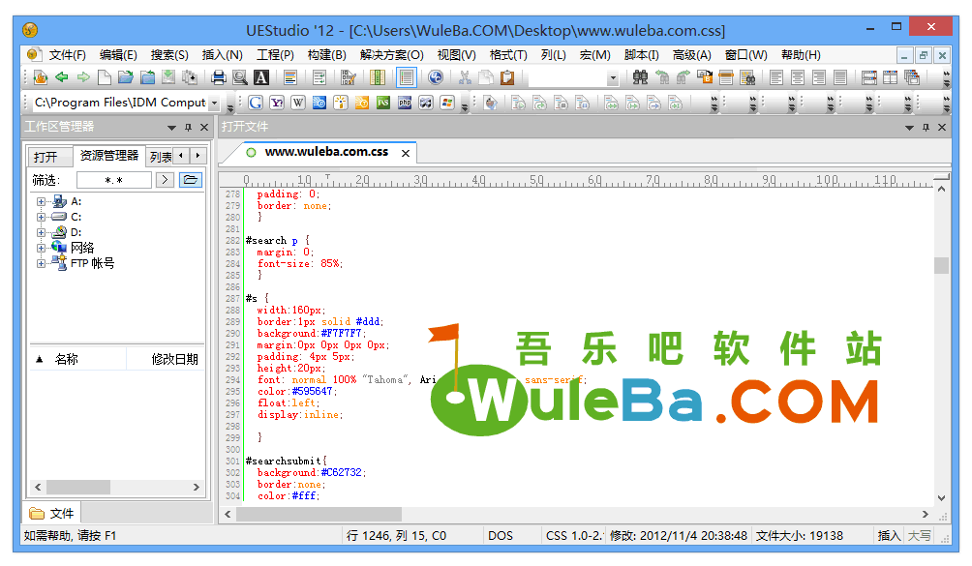Viewport: 972px width, 566px height.
Task: Click the Microsoft Windows search icon
Action: 447,103
